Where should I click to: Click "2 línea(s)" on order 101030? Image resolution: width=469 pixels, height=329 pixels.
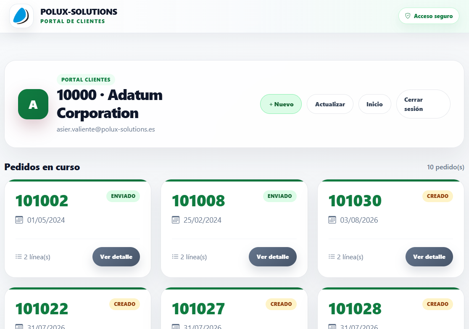pos(350,257)
